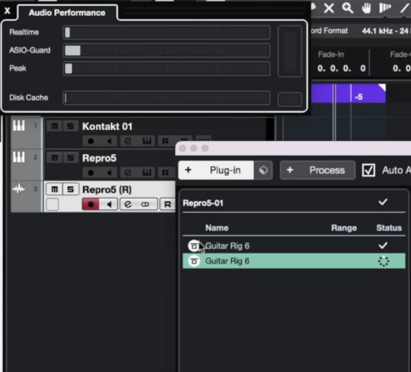Toggle record enable on Repro5 (R)

tap(90, 204)
